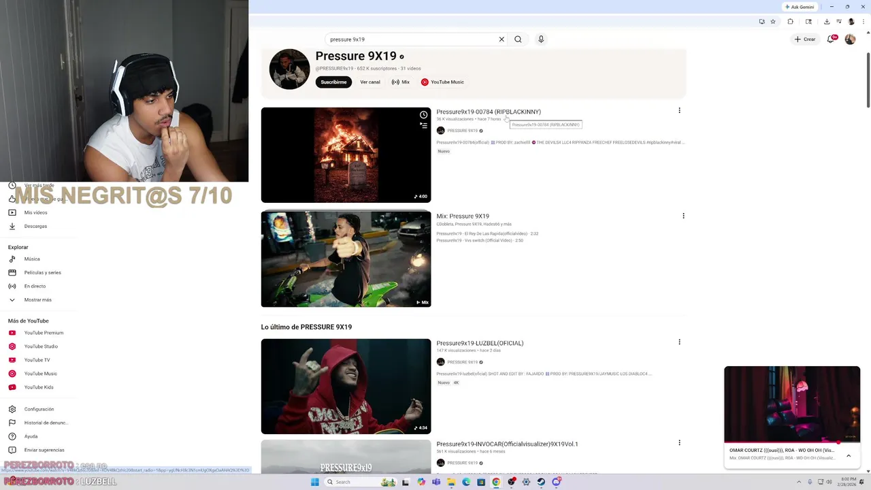Open Ayuda help icon in sidebar

(x=12, y=436)
